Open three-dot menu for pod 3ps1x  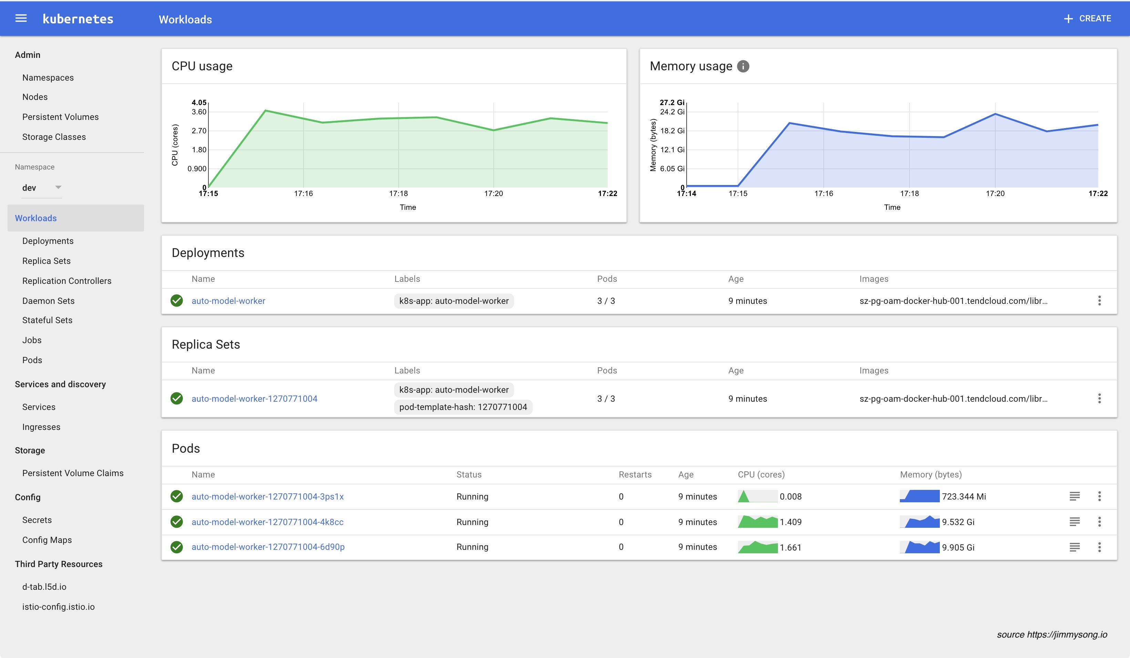1099,496
